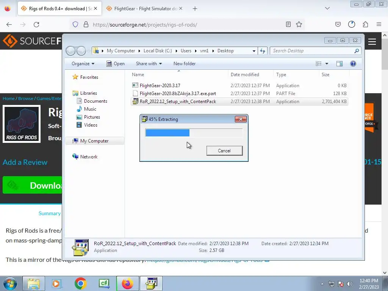Screen dimensions: 388x291
Task: Select the RoR_2022.12_Setup_with_ContentPack file
Action: tap(239, 102)
